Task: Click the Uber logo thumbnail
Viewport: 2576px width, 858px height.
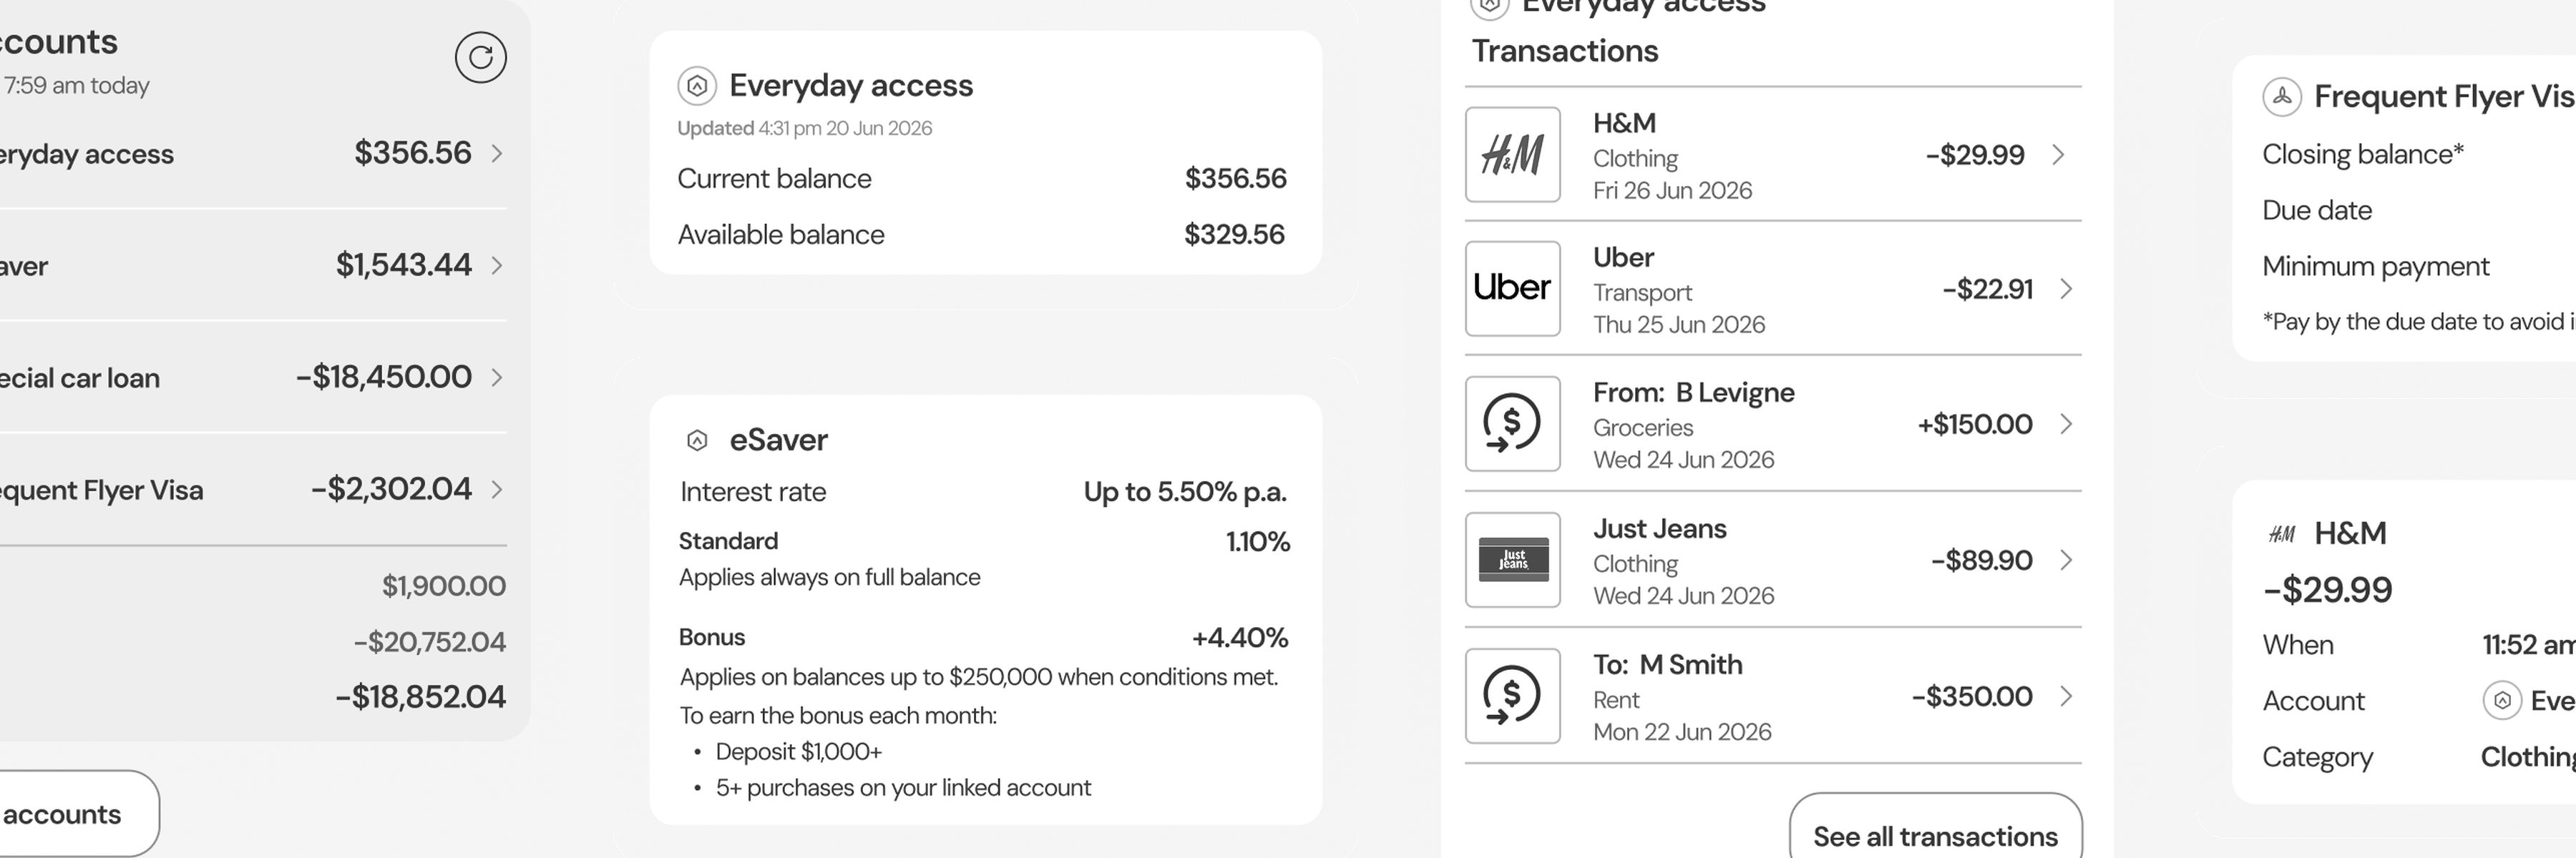Action: point(1512,289)
